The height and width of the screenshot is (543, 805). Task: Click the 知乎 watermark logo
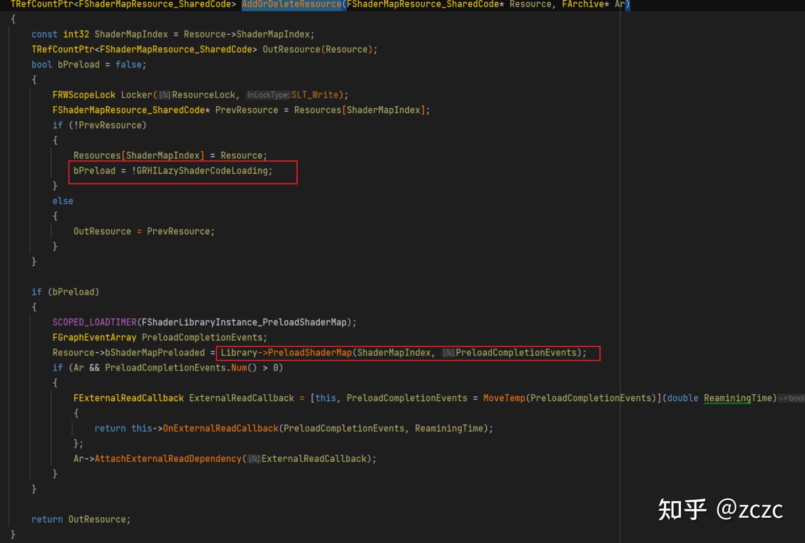[682, 510]
